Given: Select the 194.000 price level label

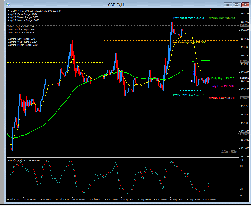Looking at the screenshot, I should tap(245, 62).
